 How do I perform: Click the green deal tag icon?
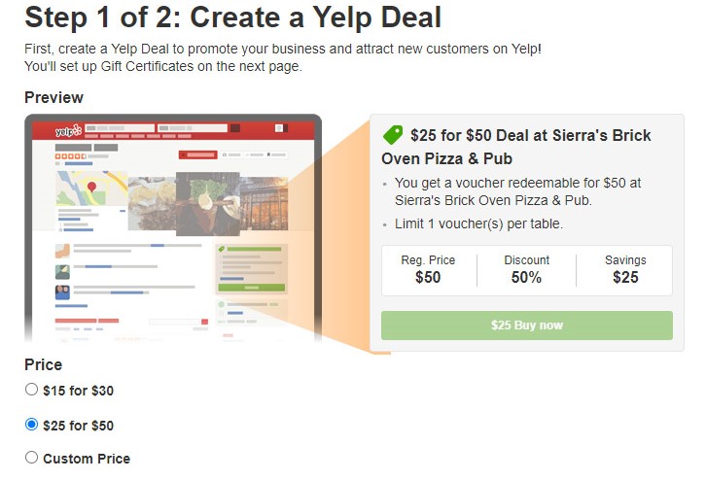pyautogui.click(x=393, y=135)
